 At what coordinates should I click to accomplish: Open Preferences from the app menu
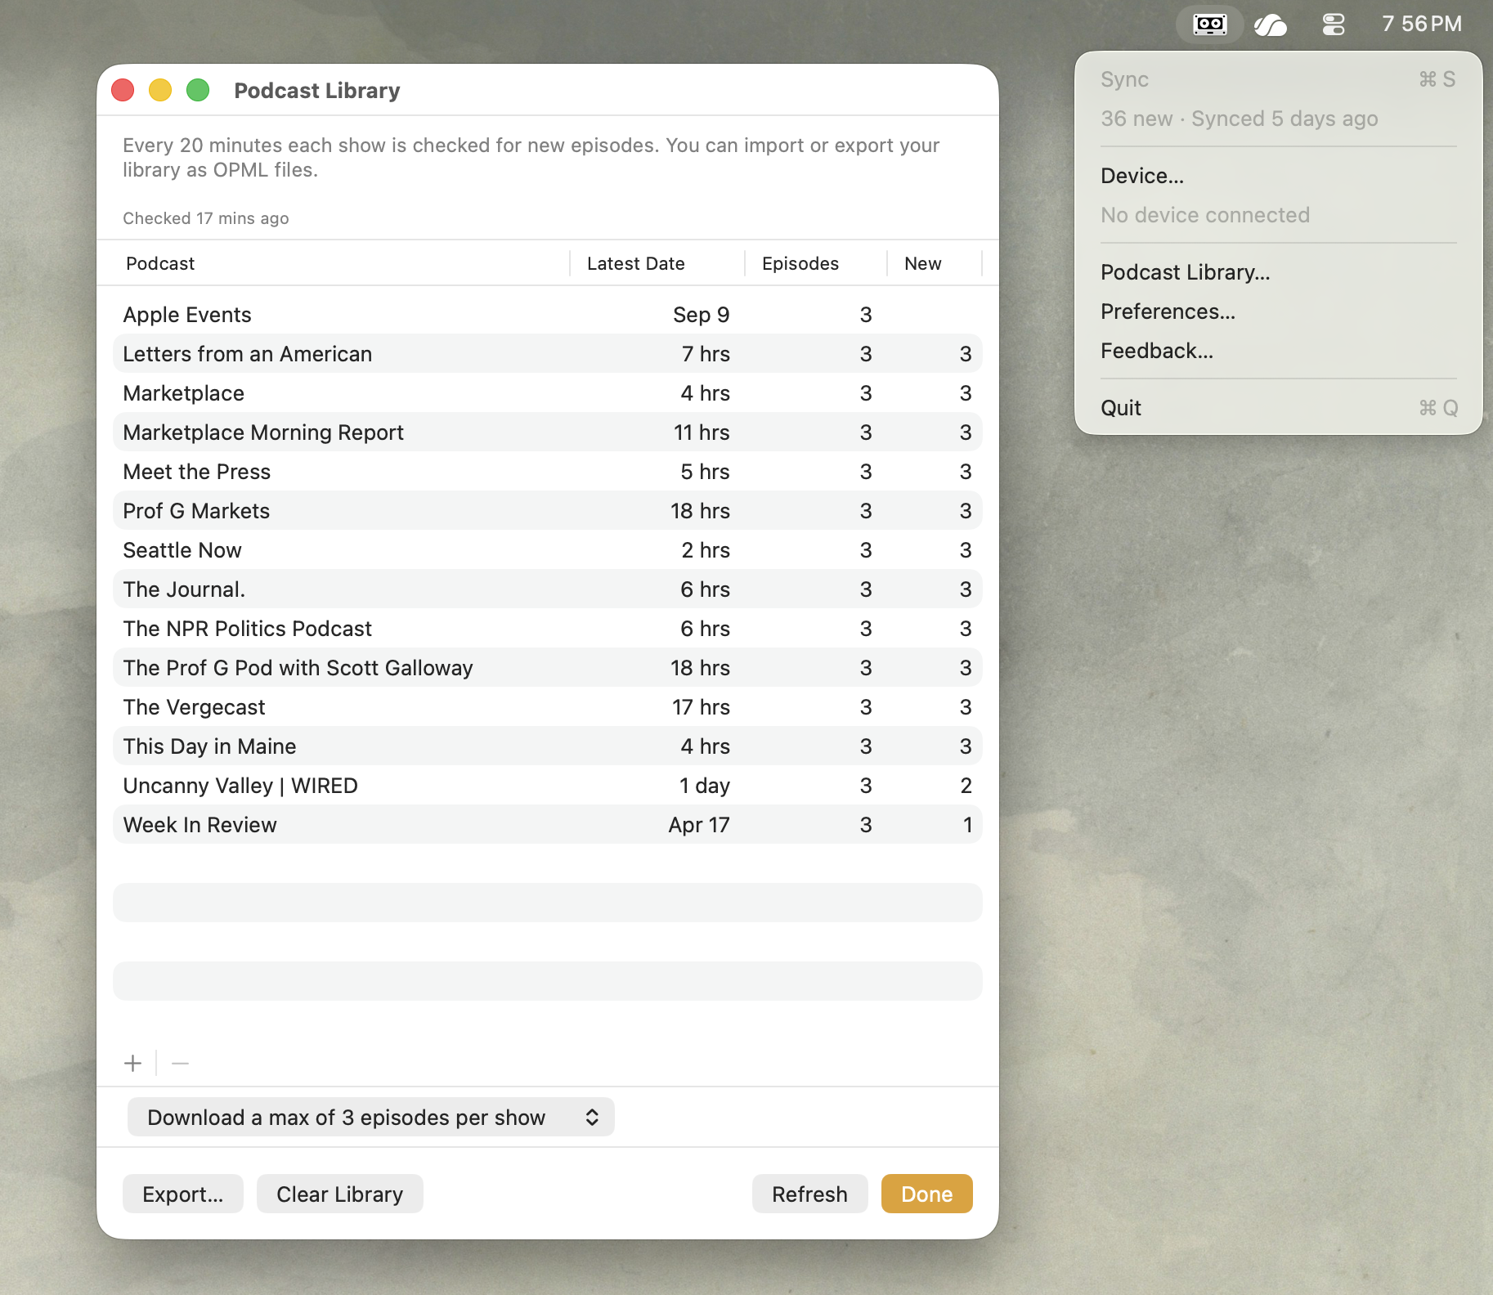1169,311
